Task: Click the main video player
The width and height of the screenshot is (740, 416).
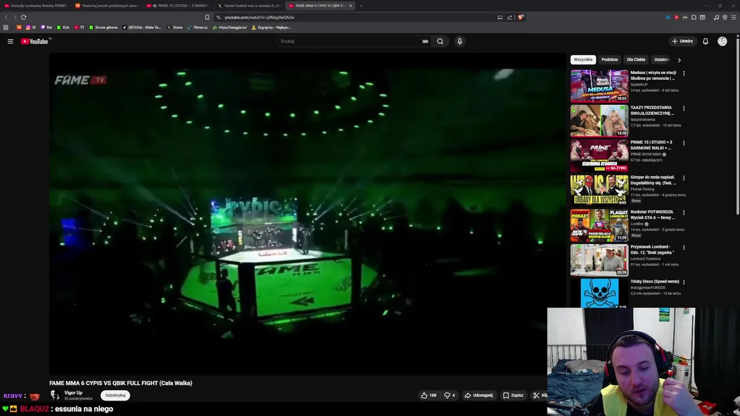Action: click(x=308, y=214)
